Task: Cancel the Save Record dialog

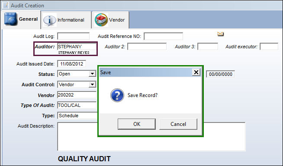Action: tap(178, 124)
